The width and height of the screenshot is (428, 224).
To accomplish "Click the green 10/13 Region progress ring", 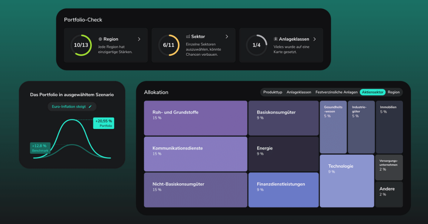I will [81, 45].
